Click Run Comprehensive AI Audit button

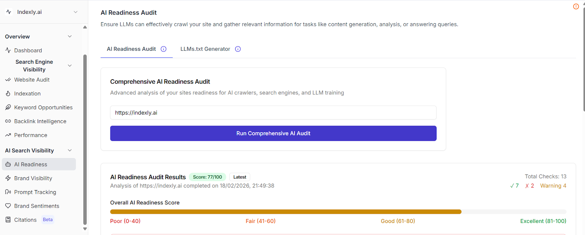[x=273, y=134]
